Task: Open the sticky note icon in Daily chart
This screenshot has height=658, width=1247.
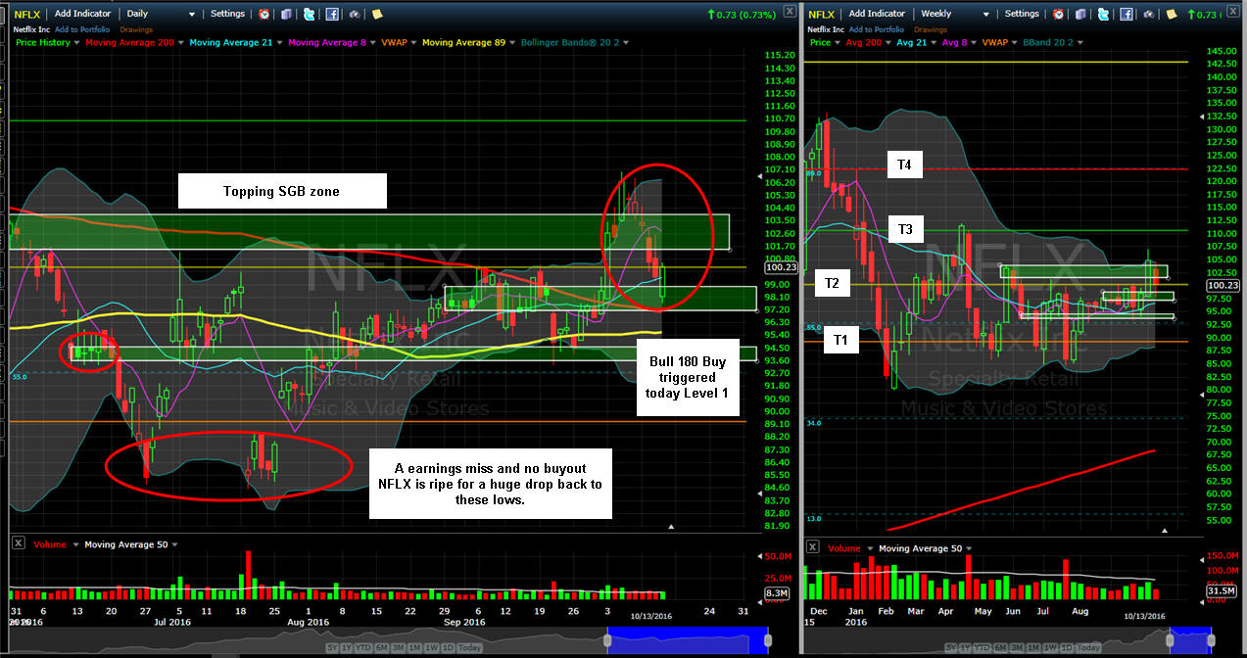Action: tap(377, 14)
